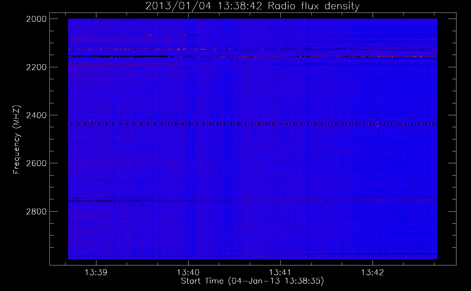Click the dark stripe along the spectrogram bottom right

coord(393,254)
